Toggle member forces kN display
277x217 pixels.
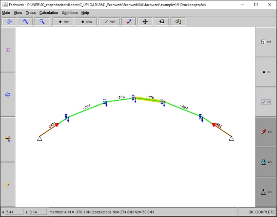pyautogui.click(x=266, y=132)
